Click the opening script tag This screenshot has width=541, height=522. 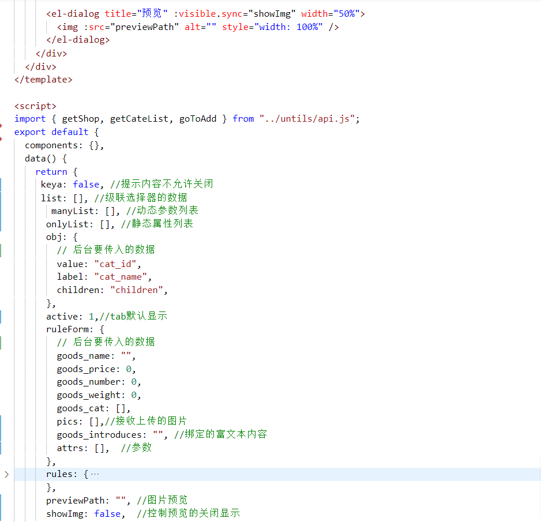point(35,106)
